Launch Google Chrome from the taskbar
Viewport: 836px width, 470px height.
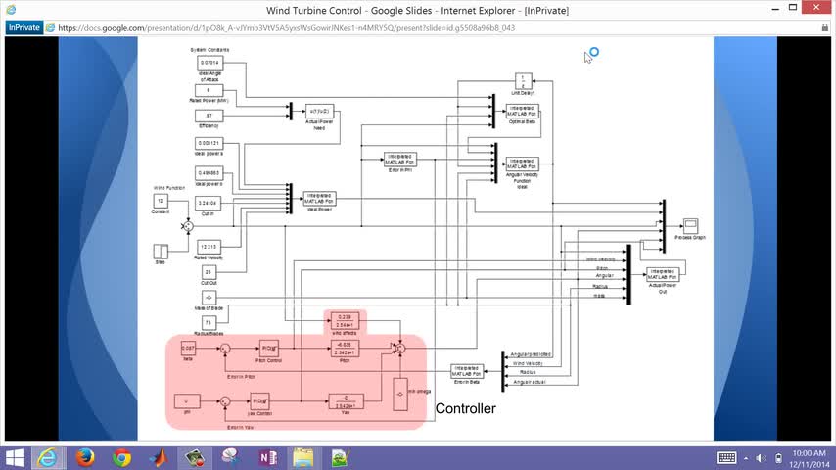pyautogui.click(x=121, y=457)
